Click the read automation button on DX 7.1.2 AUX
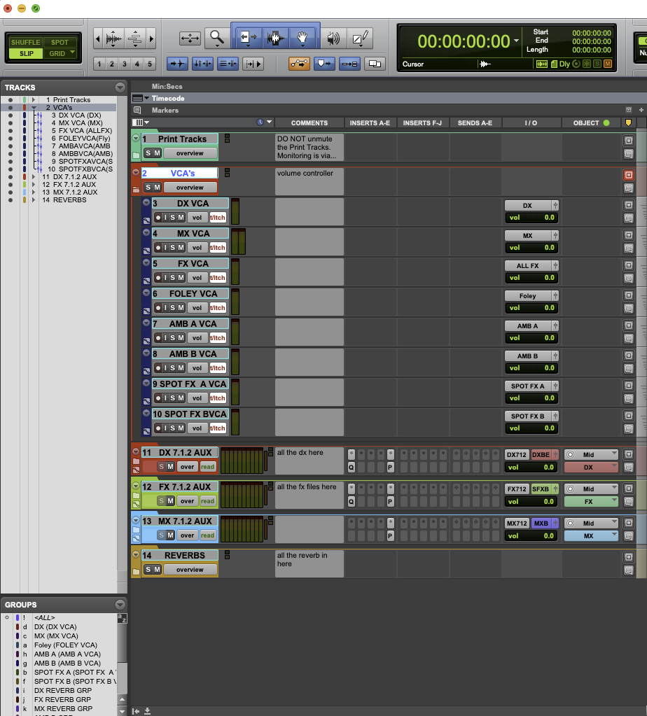The image size is (647, 716). coord(209,466)
